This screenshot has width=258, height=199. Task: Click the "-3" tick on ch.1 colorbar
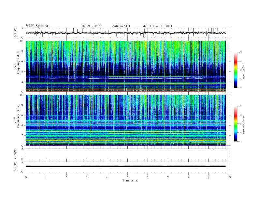point(240,52)
